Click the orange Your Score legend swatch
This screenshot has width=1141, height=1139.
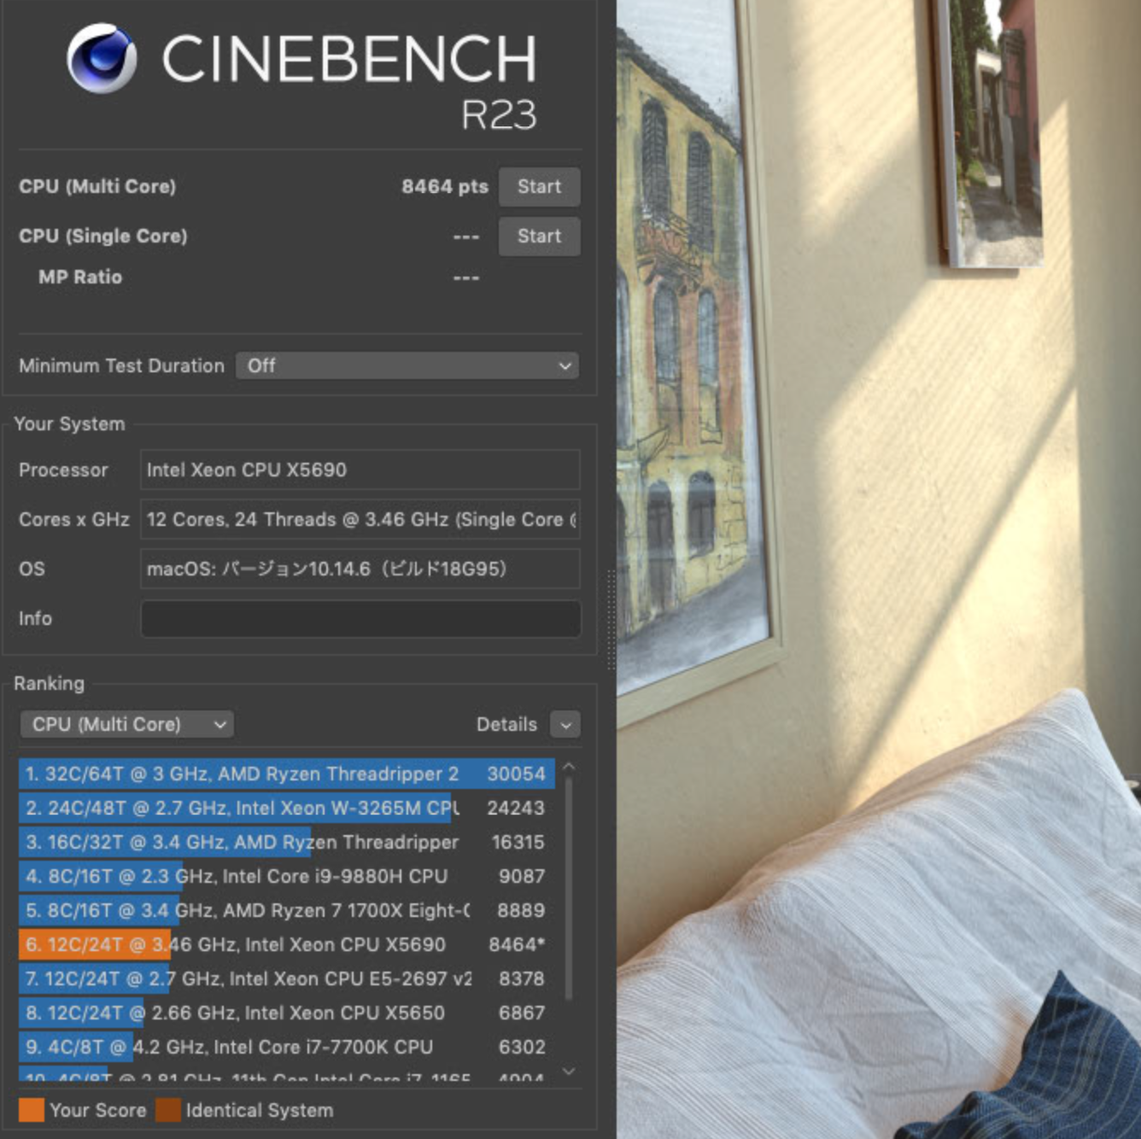[x=32, y=1110]
